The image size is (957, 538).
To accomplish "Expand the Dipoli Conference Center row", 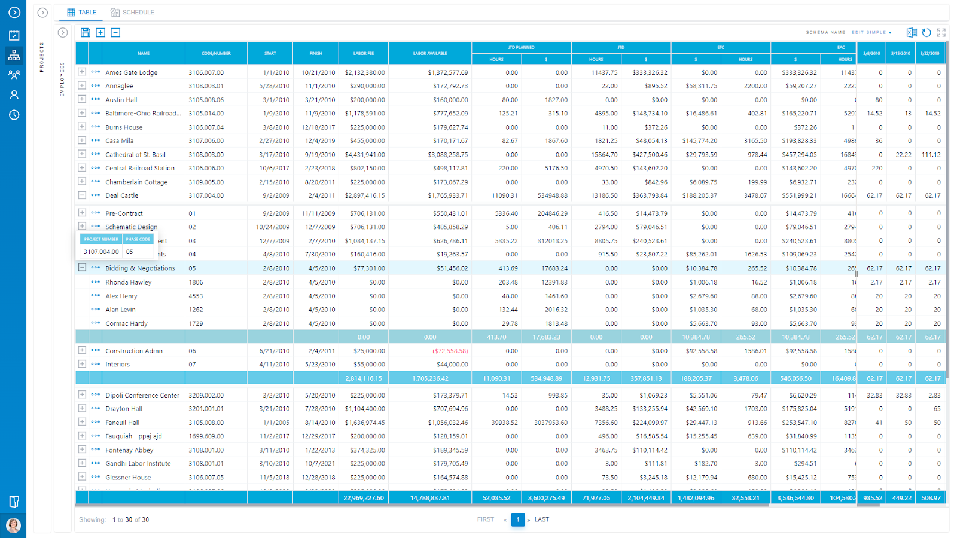I will [x=82, y=395].
